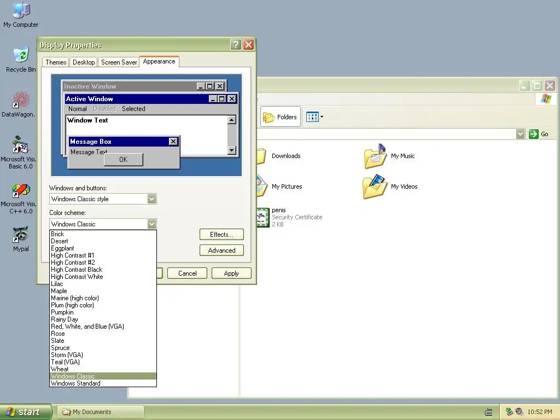Choose Plum (high color) scheme
560x420 pixels.
click(x=103, y=305)
